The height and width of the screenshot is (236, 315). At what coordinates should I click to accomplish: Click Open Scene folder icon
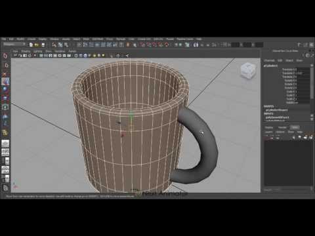coord(37,45)
